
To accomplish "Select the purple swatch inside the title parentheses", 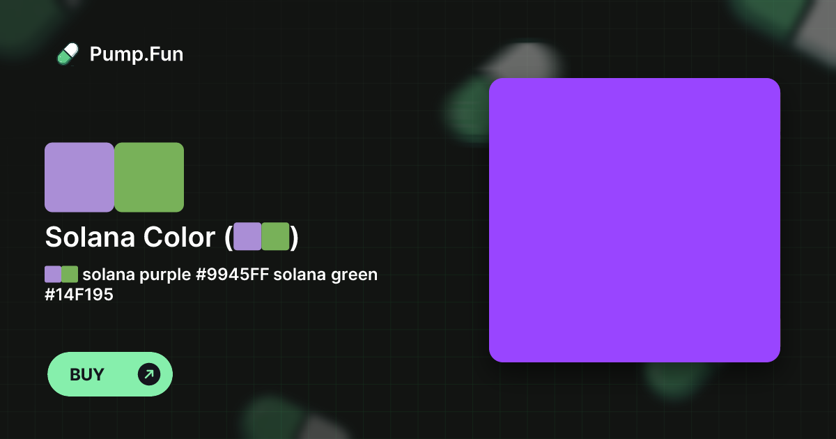I will click(247, 236).
